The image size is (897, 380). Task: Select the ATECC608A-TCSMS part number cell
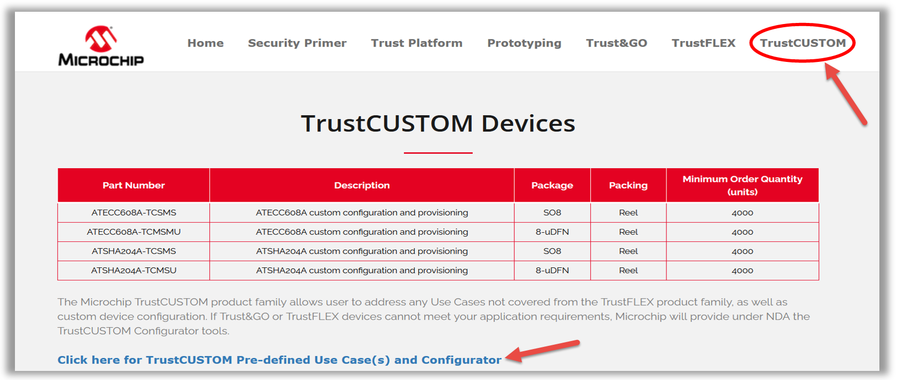pyautogui.click(x=133, y=212)
